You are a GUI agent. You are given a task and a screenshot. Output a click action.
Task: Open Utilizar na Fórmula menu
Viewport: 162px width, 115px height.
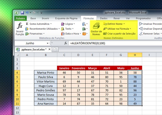click(x=117, y=29)
